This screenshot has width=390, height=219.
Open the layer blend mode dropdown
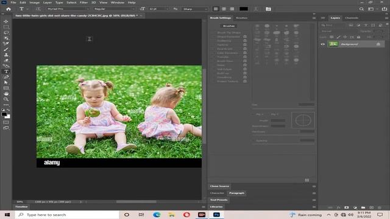[339, 31]
